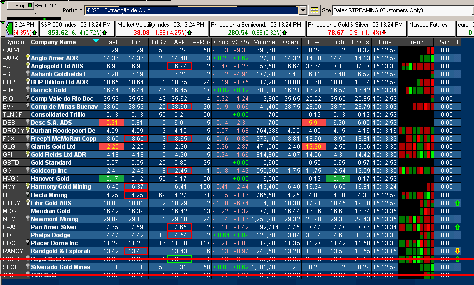Select the CALVF symbol cell
Viewport: 474px width, 285px height.
tap(16, 50)
